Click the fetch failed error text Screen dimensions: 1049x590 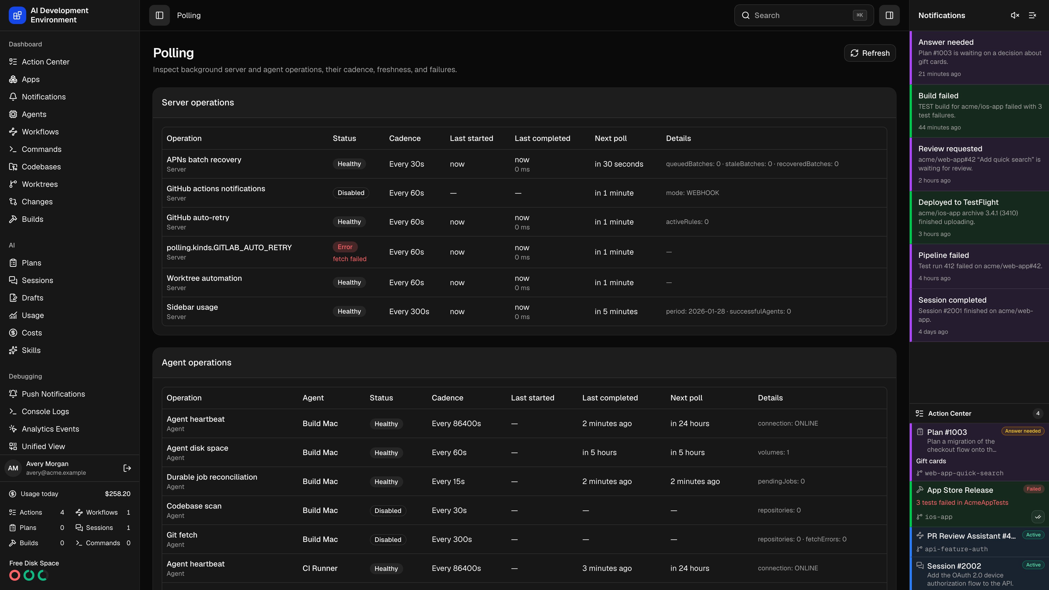click(x=349, y=259)
